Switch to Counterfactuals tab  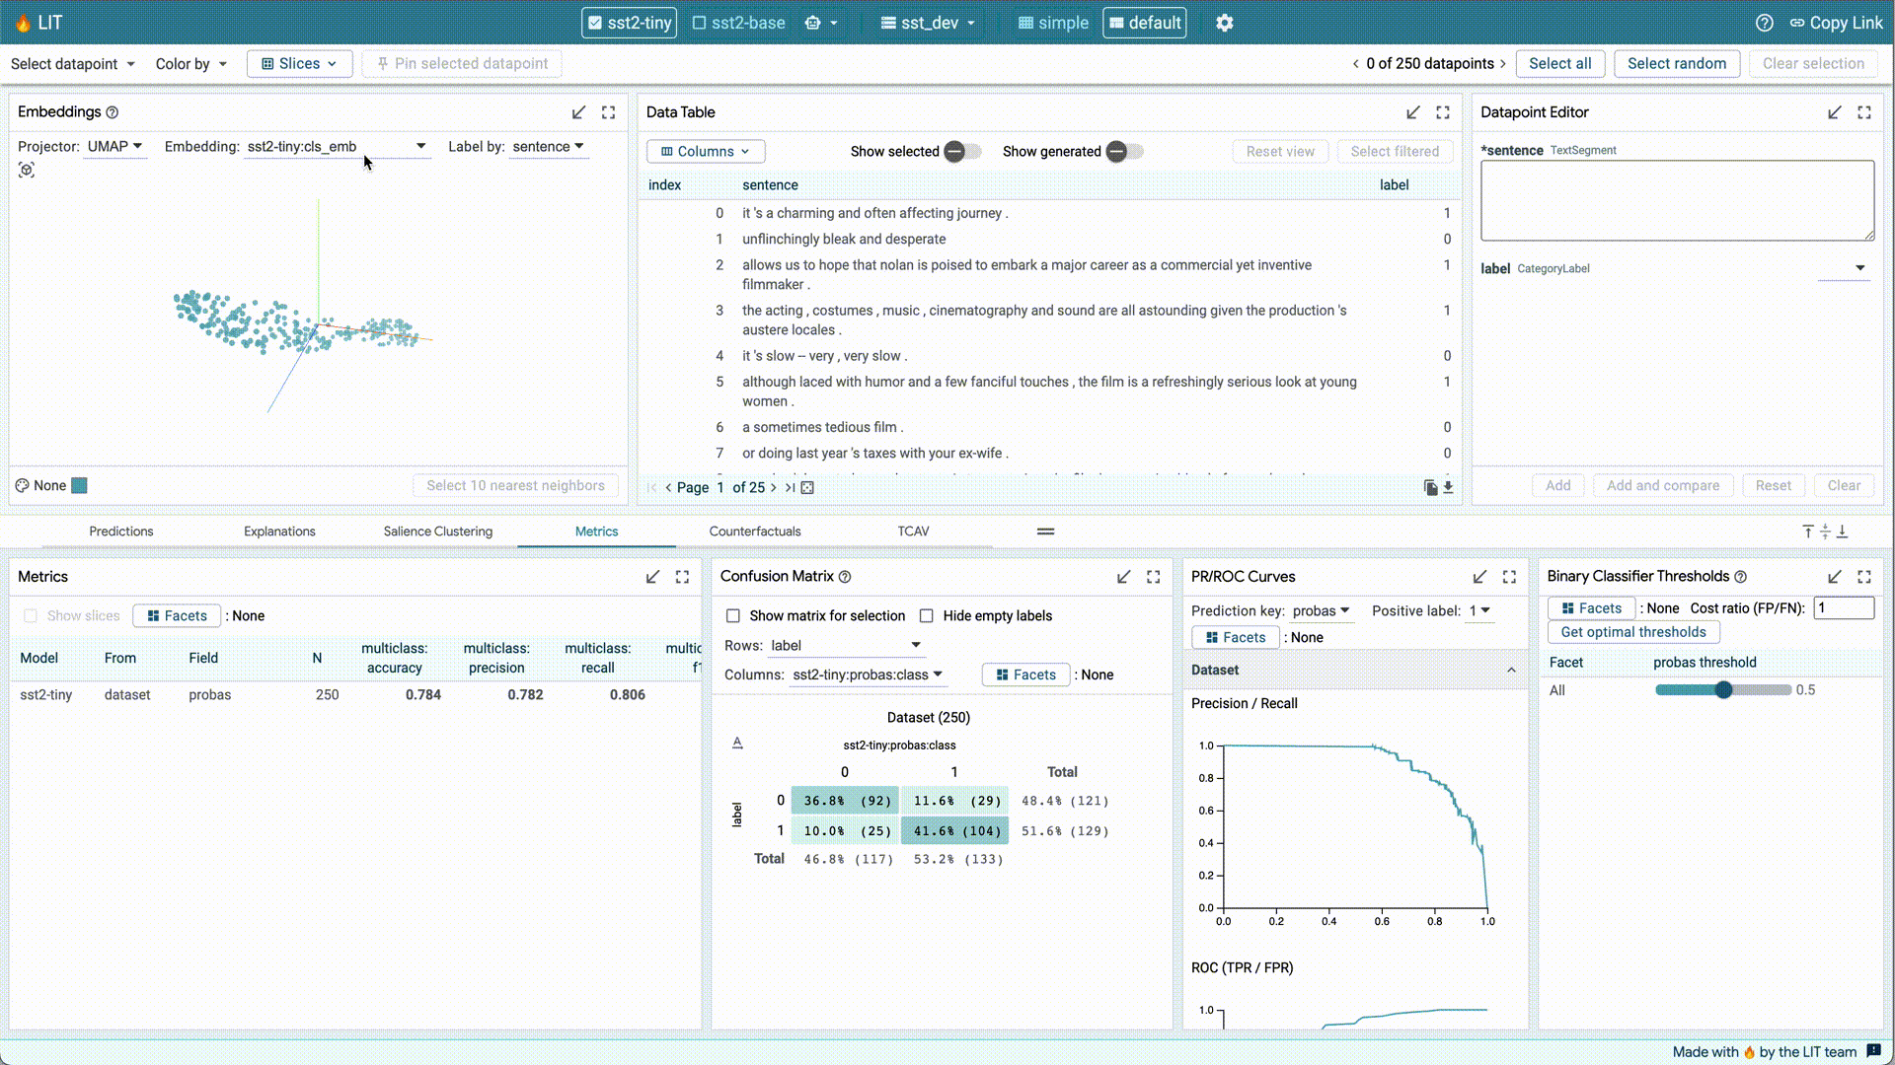[x=755, y=531]
